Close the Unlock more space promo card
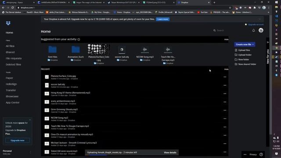 coord(30,120)
